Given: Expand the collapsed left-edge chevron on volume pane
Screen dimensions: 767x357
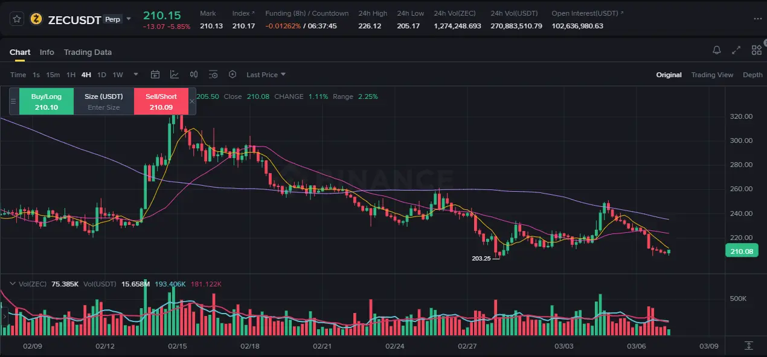Looking at the screenshot, I should [4, 315].
